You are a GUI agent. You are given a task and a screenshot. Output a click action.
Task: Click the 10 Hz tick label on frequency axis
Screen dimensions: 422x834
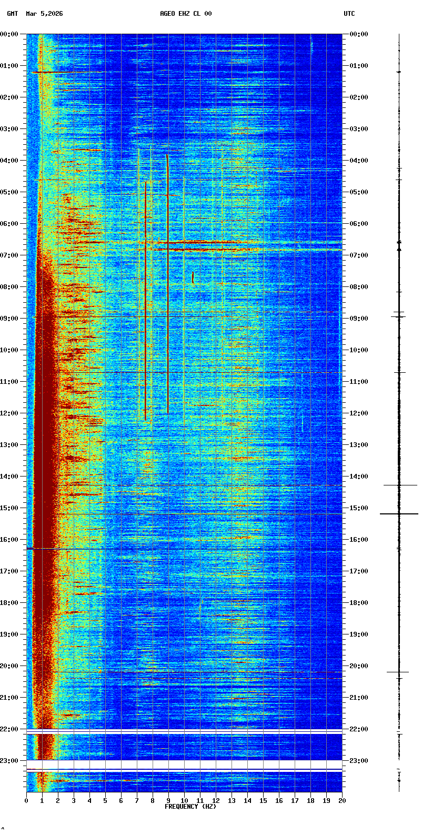(184, 801)
